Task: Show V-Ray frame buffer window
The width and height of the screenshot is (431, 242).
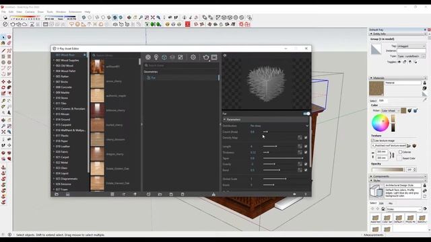Action: click(214, 57)
